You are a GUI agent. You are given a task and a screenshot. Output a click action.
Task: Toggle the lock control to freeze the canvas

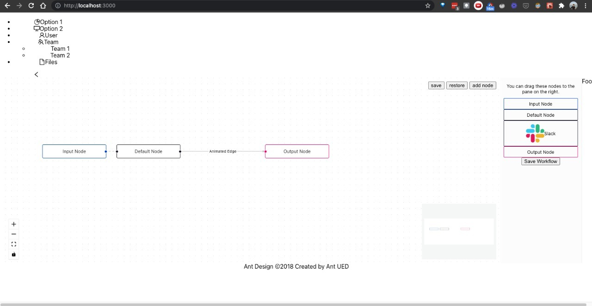coord(13,254)
